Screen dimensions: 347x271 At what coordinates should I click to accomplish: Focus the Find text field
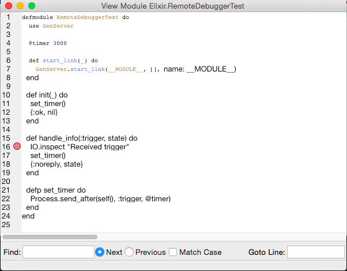coord(58,252)
